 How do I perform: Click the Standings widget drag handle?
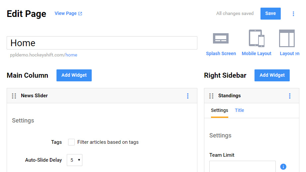point(211,96)
